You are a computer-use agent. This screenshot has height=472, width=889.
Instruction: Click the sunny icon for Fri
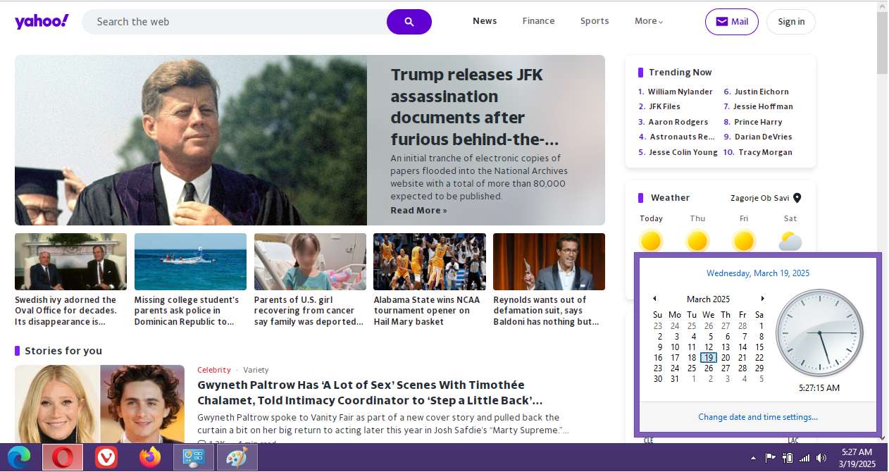[744, 241]
